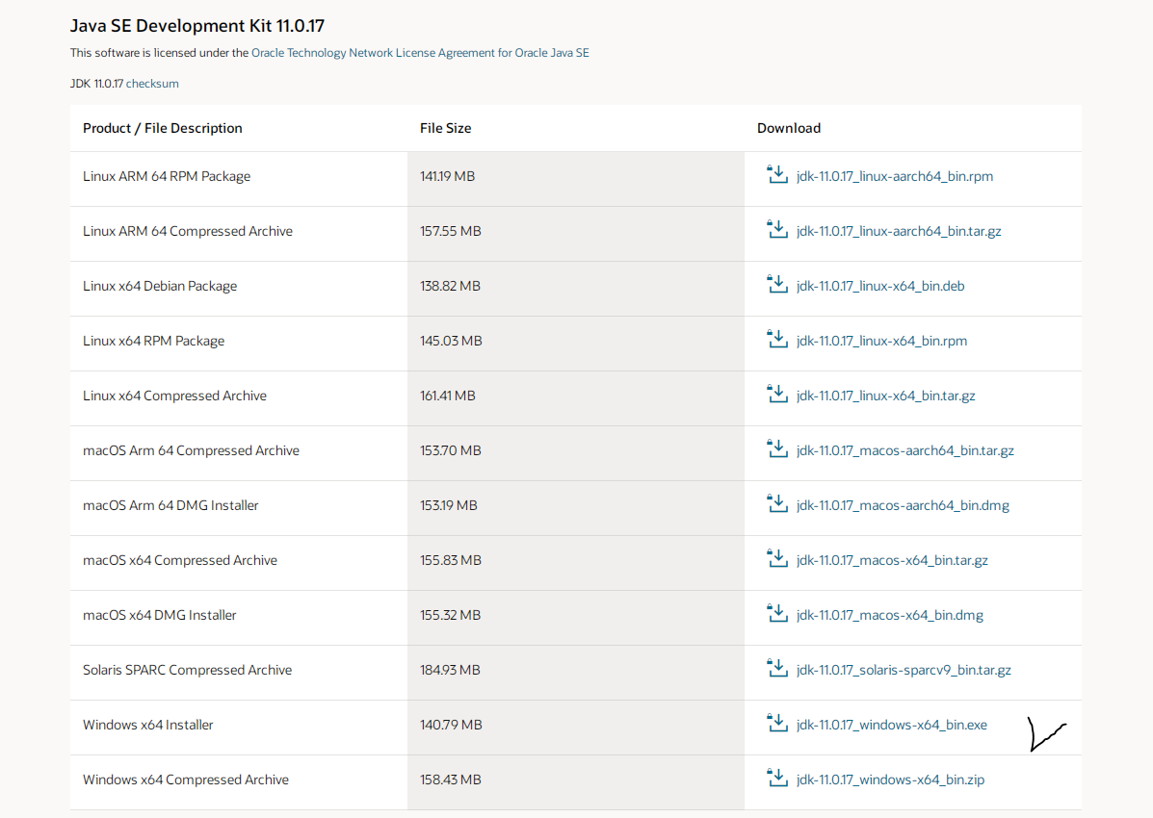The width and height of the screenshot is (1153, 818).
Task: Select Windows x64 Compressed Archive text
Action: (186, 780)
